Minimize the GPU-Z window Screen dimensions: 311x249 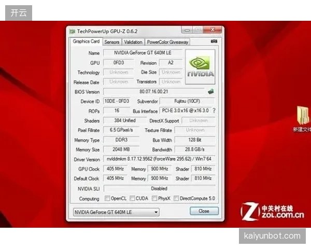point(187,30)
